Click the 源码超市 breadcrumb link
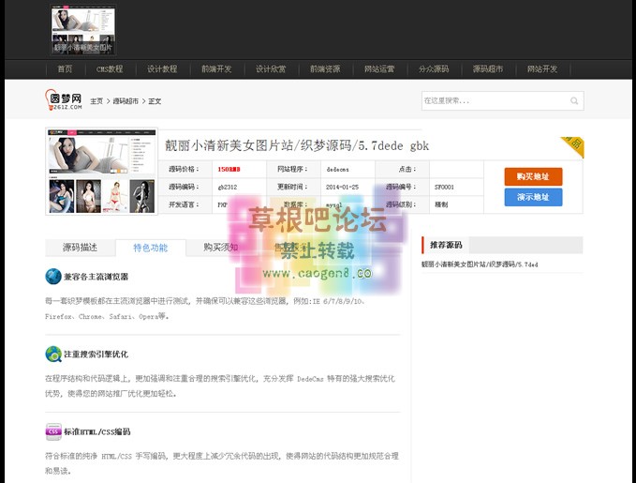This screenshot has width=636, height=483. click(x=126, y=101)
